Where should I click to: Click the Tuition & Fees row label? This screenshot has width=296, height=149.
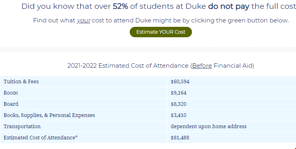click(21, 82)
